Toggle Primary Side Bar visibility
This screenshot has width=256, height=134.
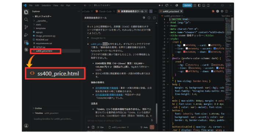click(x=200, y=6)
